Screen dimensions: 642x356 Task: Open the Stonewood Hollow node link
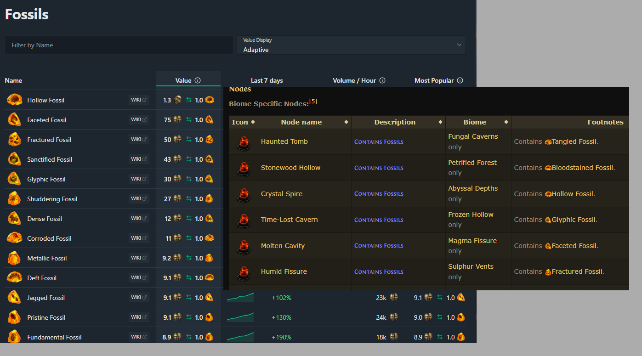(291, 168)
